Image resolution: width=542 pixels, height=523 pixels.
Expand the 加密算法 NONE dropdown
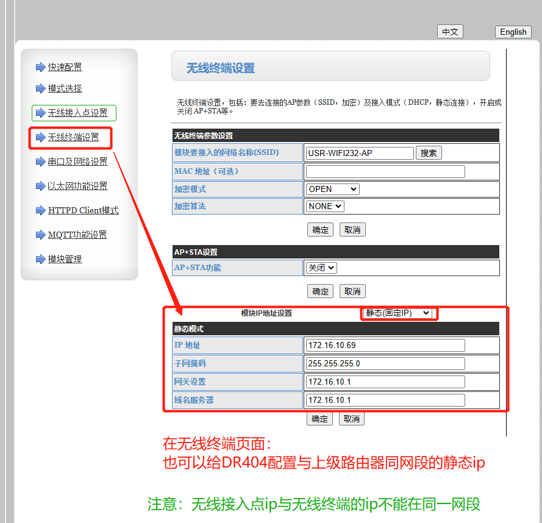(x=325, y=206)
